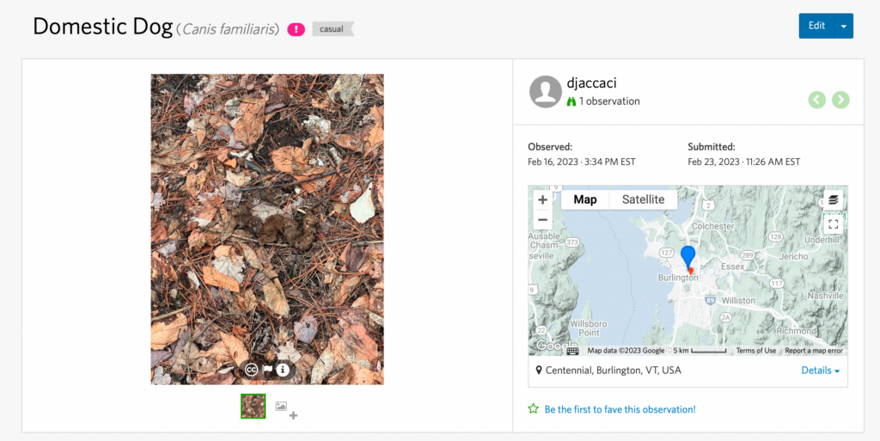
Task: Open the map layers icon
Action: coord(833,200)
